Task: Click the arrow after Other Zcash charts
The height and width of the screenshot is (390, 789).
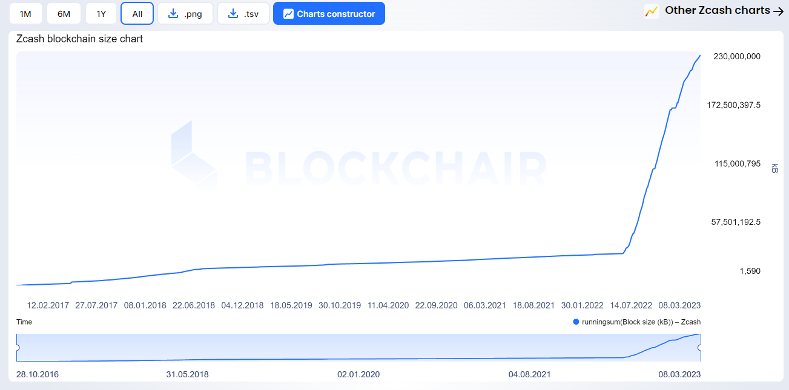Action: (x=779, y=11)
